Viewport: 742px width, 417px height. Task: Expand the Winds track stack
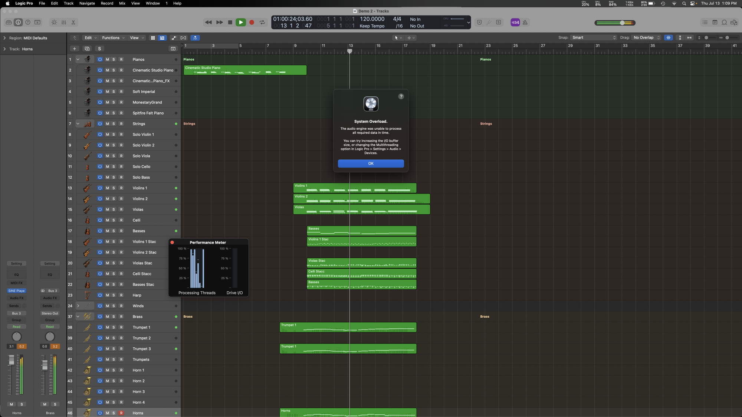[x=78, y=306]
